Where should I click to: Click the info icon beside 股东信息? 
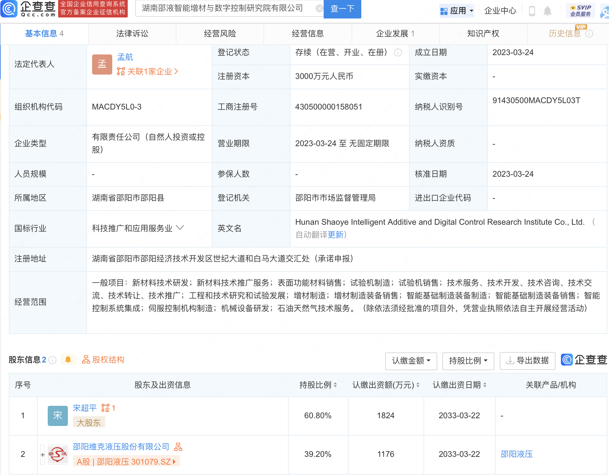[52, 360]
